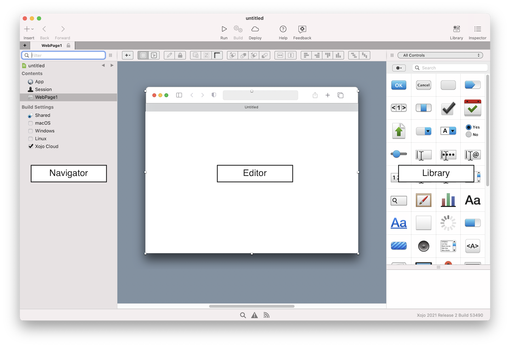Open the gear settings menu above the Library
Screen dimensions: 510x347
399,68
